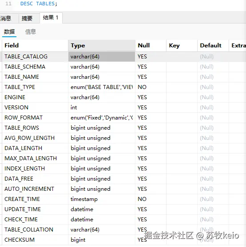The width and height of the screenshot is (246, 247).
Task: Click the int type cell of VERSION
Action: click(x=102, y=108)
